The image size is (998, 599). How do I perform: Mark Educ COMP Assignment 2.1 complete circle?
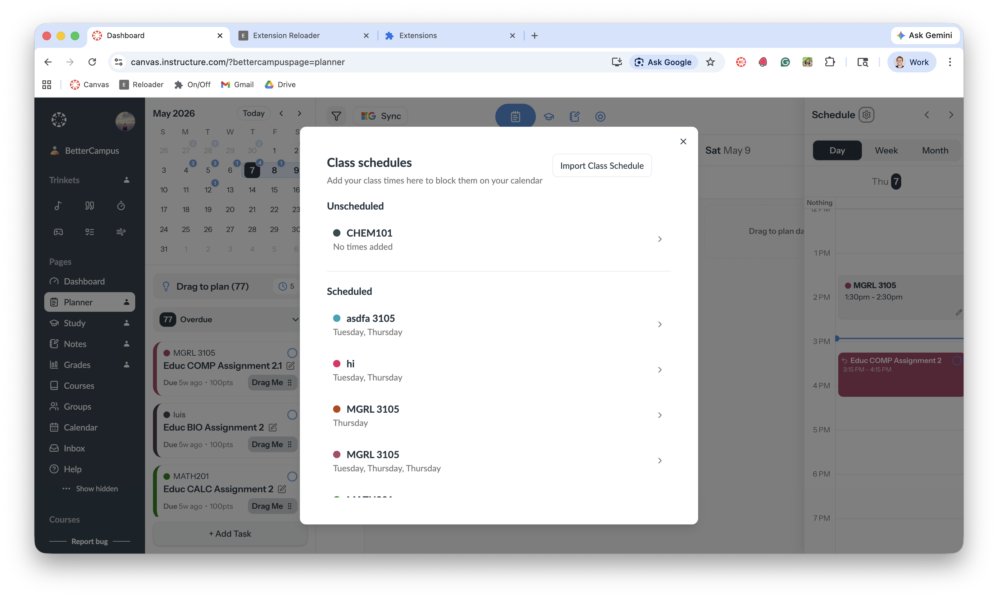292,353
